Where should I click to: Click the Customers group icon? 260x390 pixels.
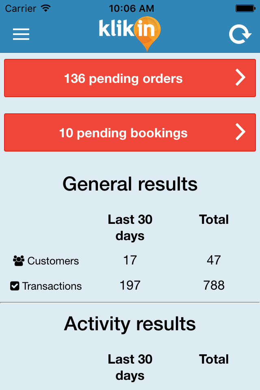(x=19, y=261)
